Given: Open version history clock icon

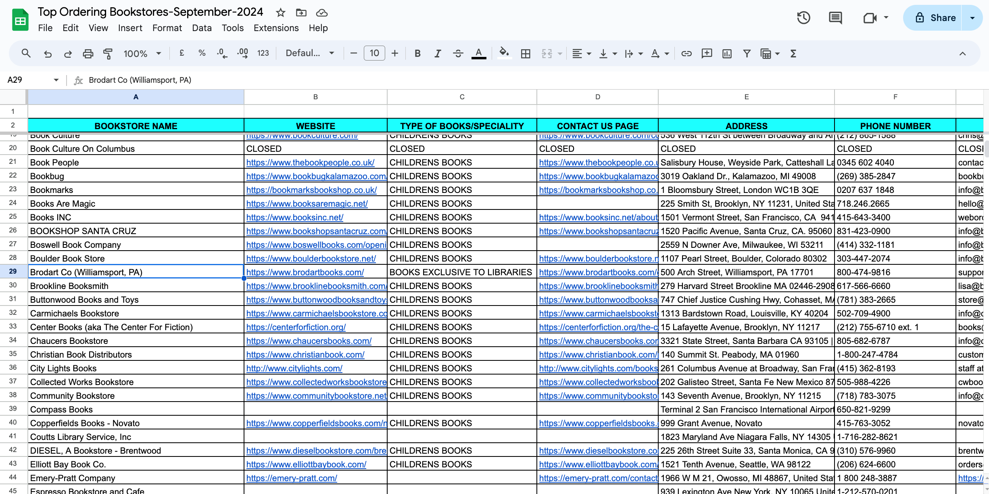Looking at the screenshot, I should [x=803, y=18].
